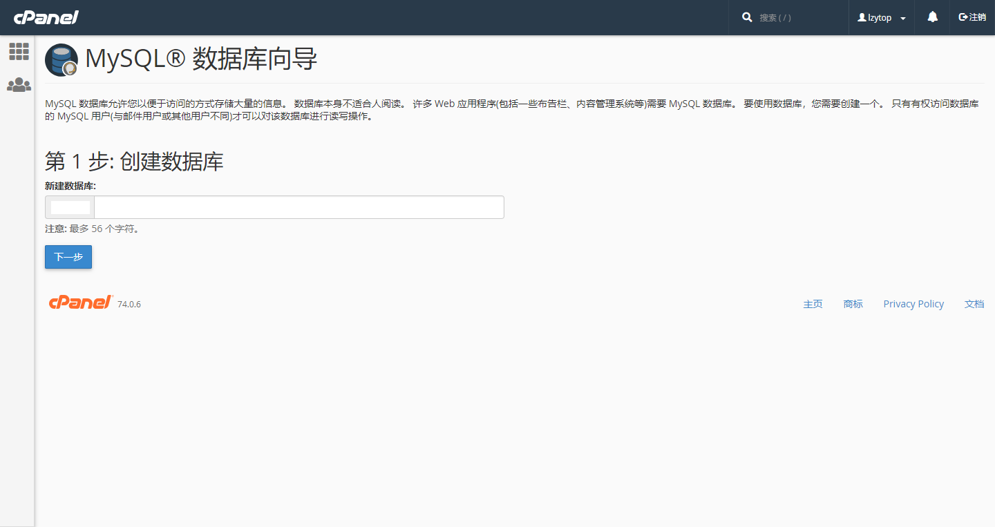Viewport: 995px width, 527px height.
Task: Open the 文档 footer link
Action: [974, 304]
